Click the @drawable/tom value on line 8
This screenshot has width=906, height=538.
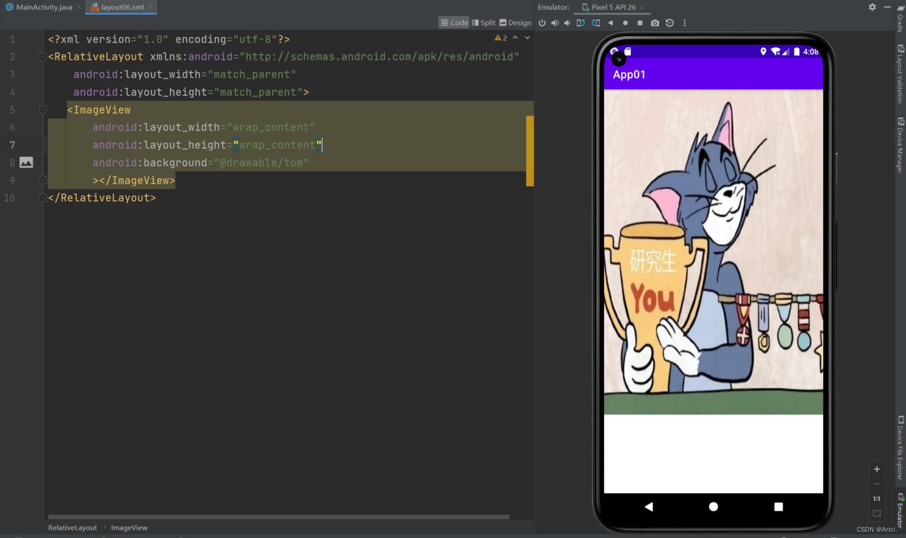[261, 163]
